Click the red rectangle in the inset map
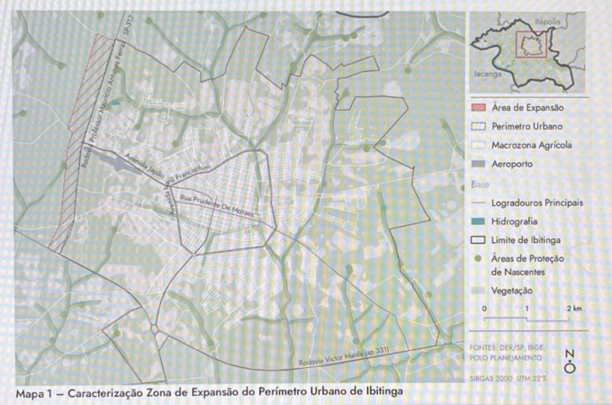 click(531, 44)
